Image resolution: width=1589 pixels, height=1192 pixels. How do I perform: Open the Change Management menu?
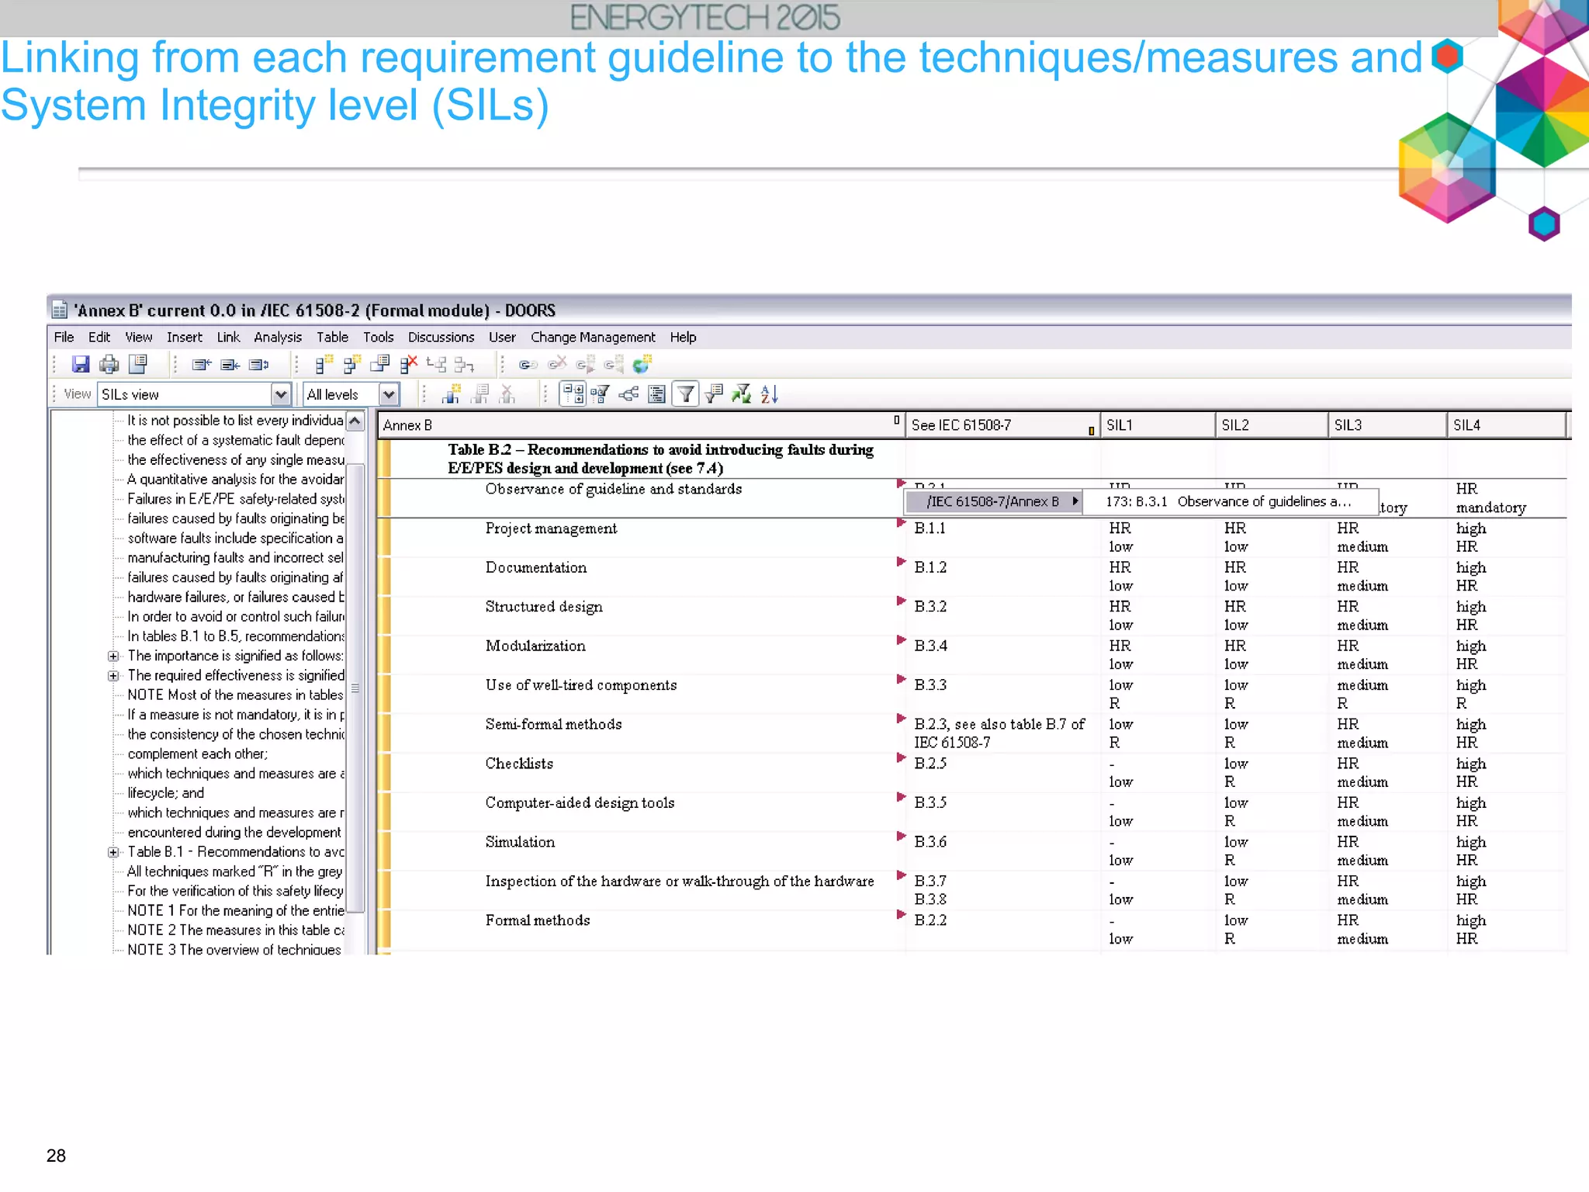593,337
